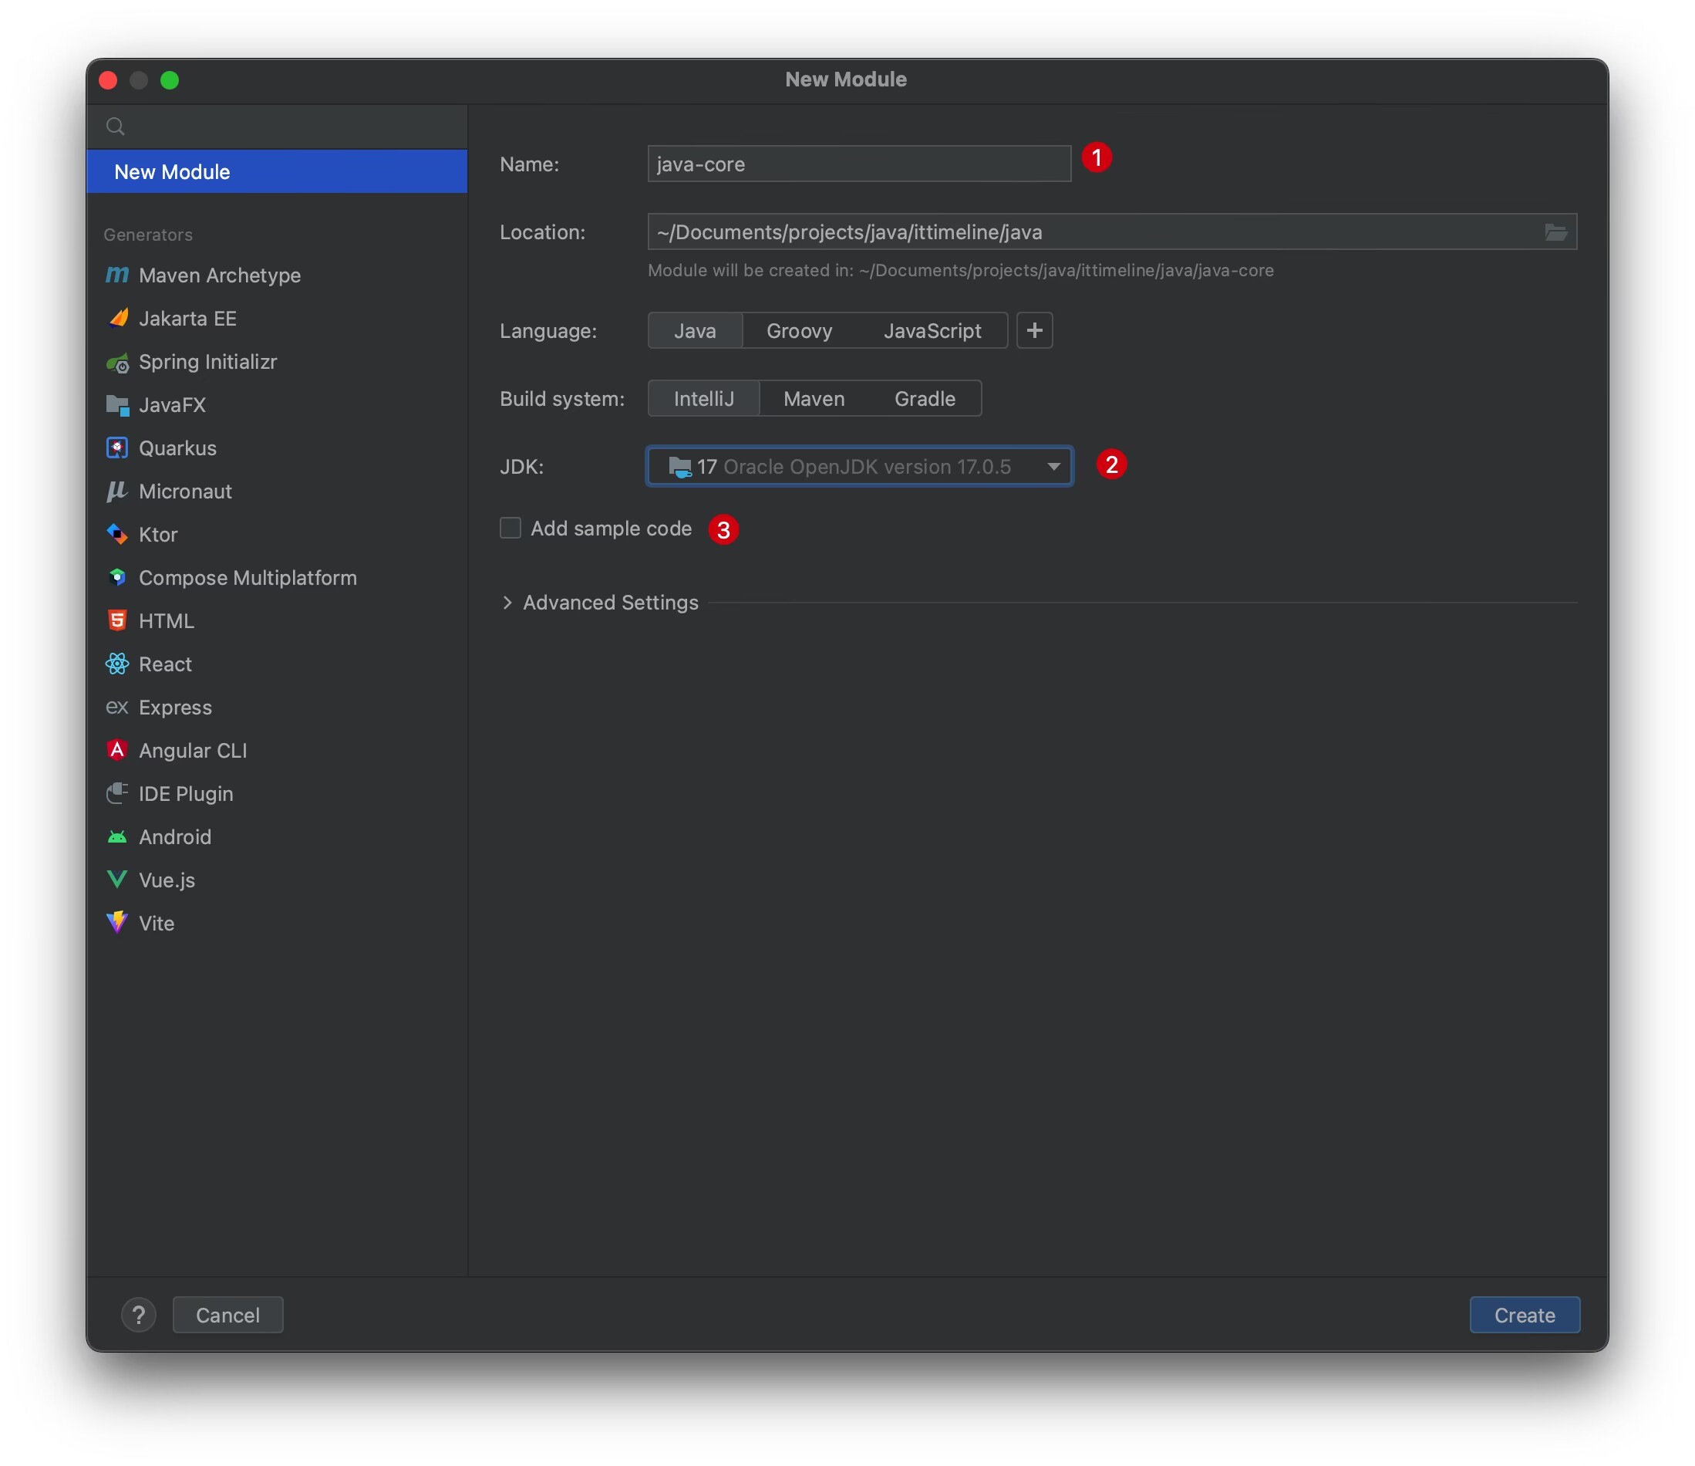Screen dimensions: 1695x1466
Task: Open the Express generator entry
Action: click(x=278, y=708)
